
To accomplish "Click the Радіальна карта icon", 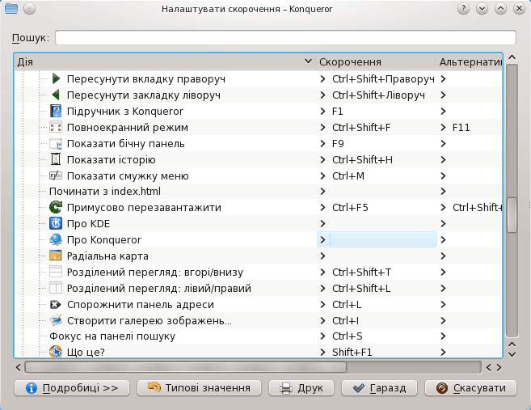I will [56, 256].
